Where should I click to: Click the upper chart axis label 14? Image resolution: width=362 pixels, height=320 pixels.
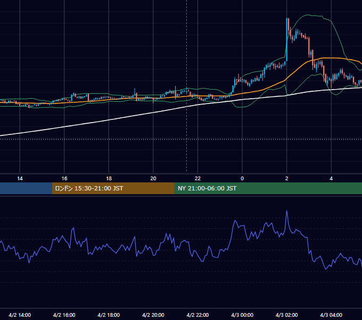(20, 179)
